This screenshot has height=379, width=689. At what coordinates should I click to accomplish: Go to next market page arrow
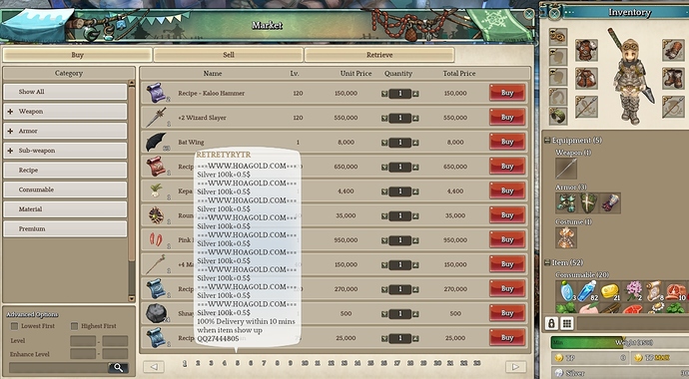click(515, 366)
